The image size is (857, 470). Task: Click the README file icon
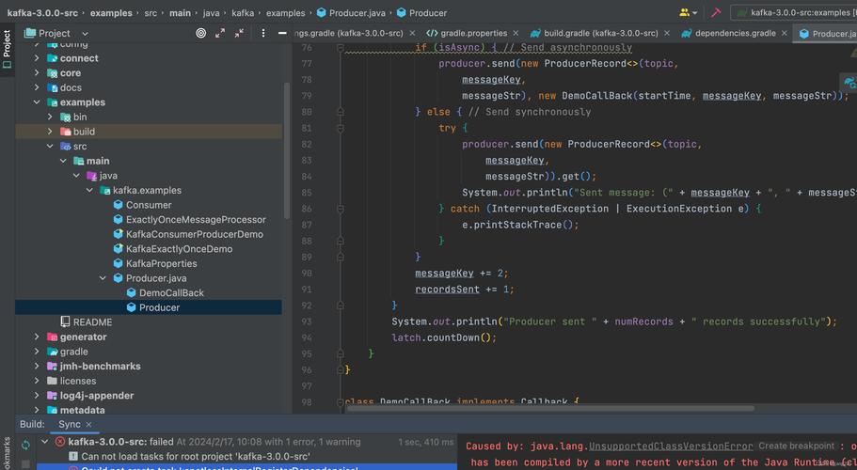coord(65,322)
